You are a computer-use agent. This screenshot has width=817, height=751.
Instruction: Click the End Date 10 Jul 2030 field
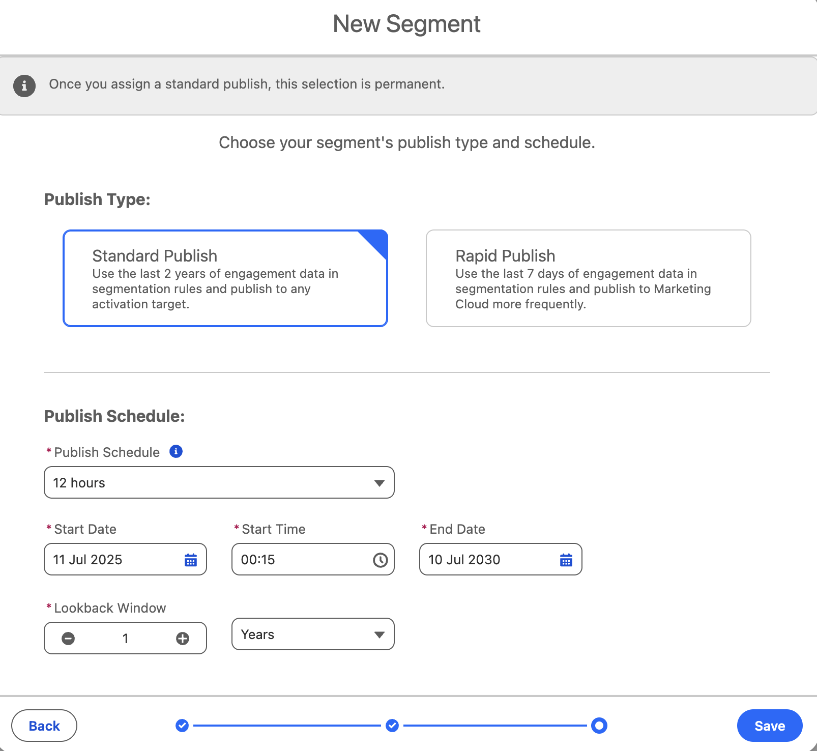pyautogui.click(x=488, y=560)
